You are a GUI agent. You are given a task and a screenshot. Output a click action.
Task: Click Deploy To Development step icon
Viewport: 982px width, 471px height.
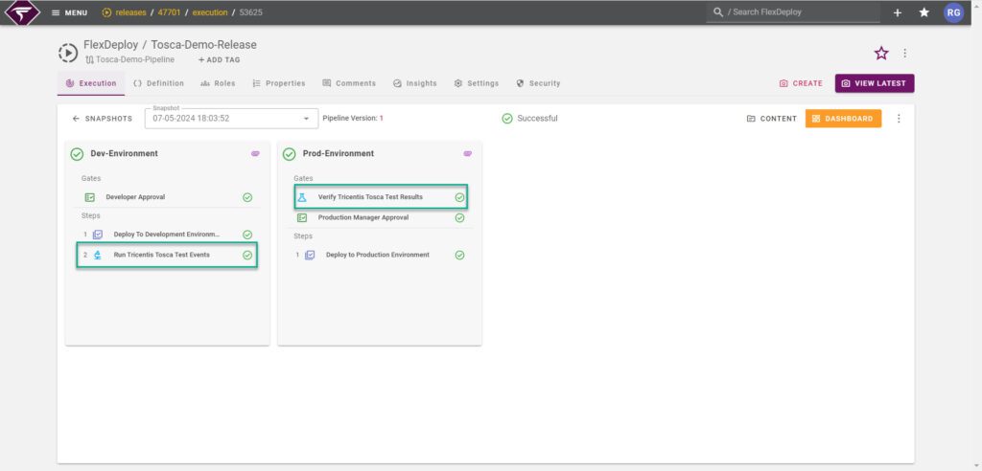point(98,235)
